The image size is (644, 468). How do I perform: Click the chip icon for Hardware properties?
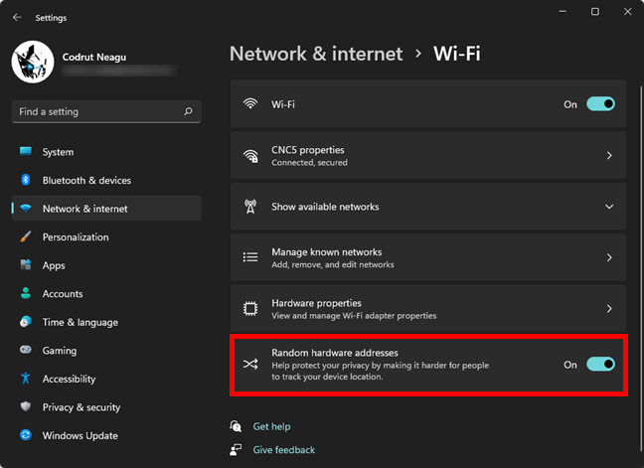coord(250,308)
